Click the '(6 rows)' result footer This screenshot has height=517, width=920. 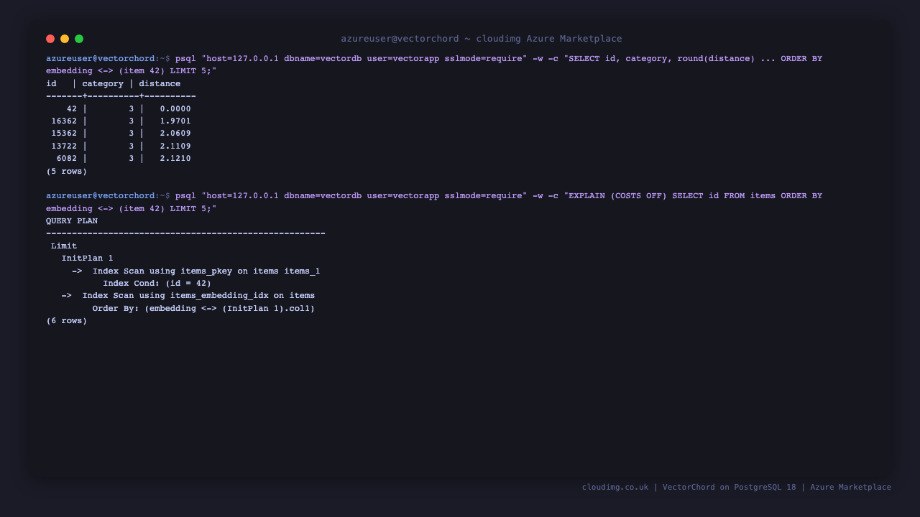coord(67,320)
